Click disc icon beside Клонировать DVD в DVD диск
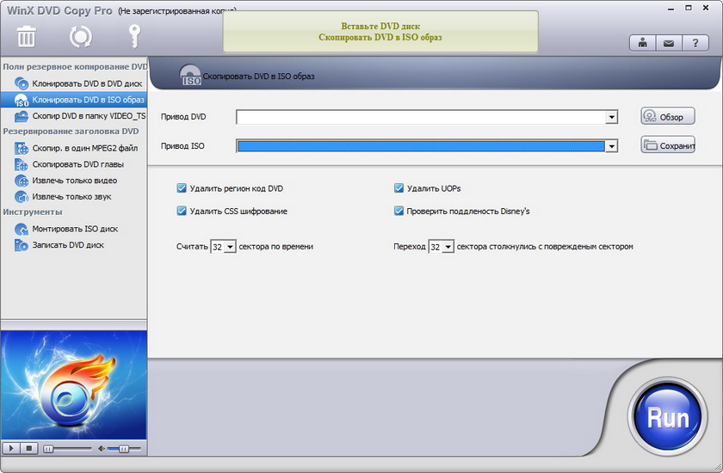Screen dimensions: 723x473 tap(22, 83)
